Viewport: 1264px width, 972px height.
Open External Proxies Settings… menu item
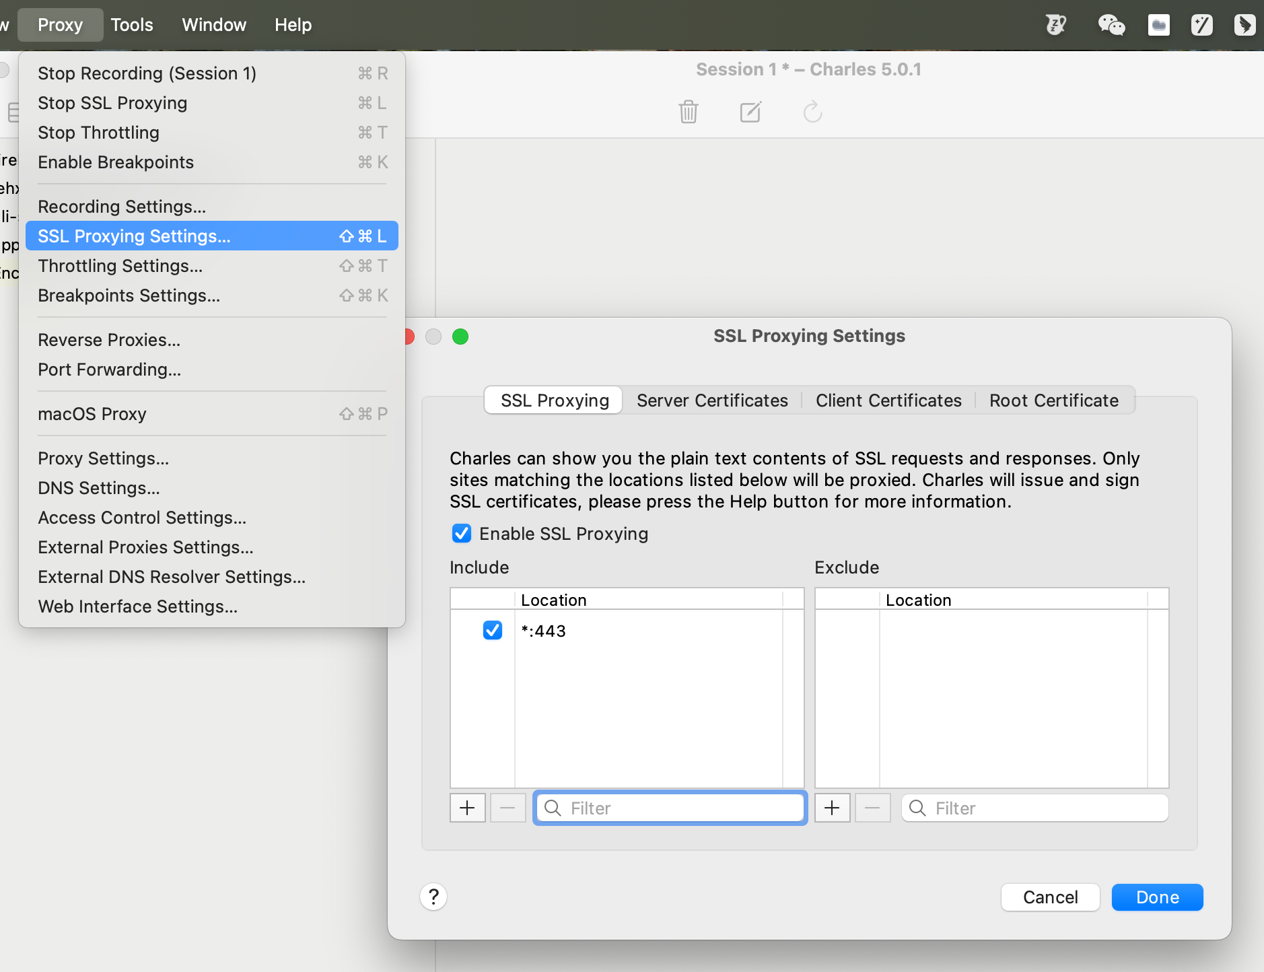(x=212, y=547)
